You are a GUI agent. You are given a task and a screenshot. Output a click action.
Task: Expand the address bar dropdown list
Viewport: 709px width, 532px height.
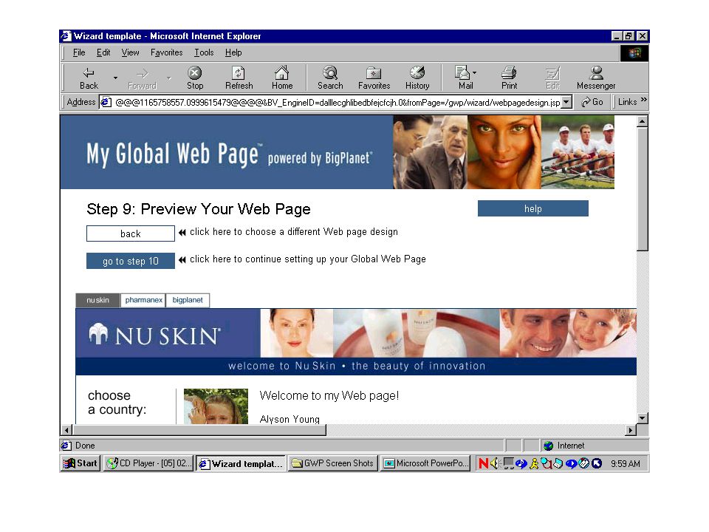566,102
